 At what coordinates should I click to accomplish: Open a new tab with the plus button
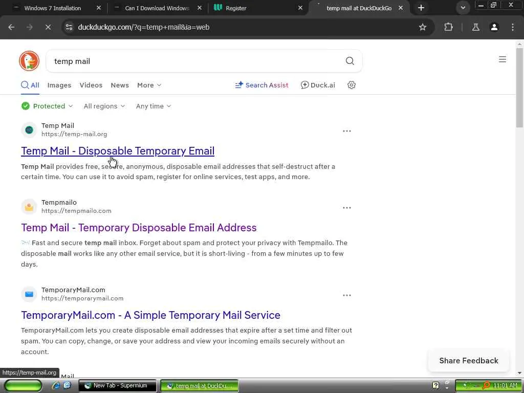[x=421, y=8]
